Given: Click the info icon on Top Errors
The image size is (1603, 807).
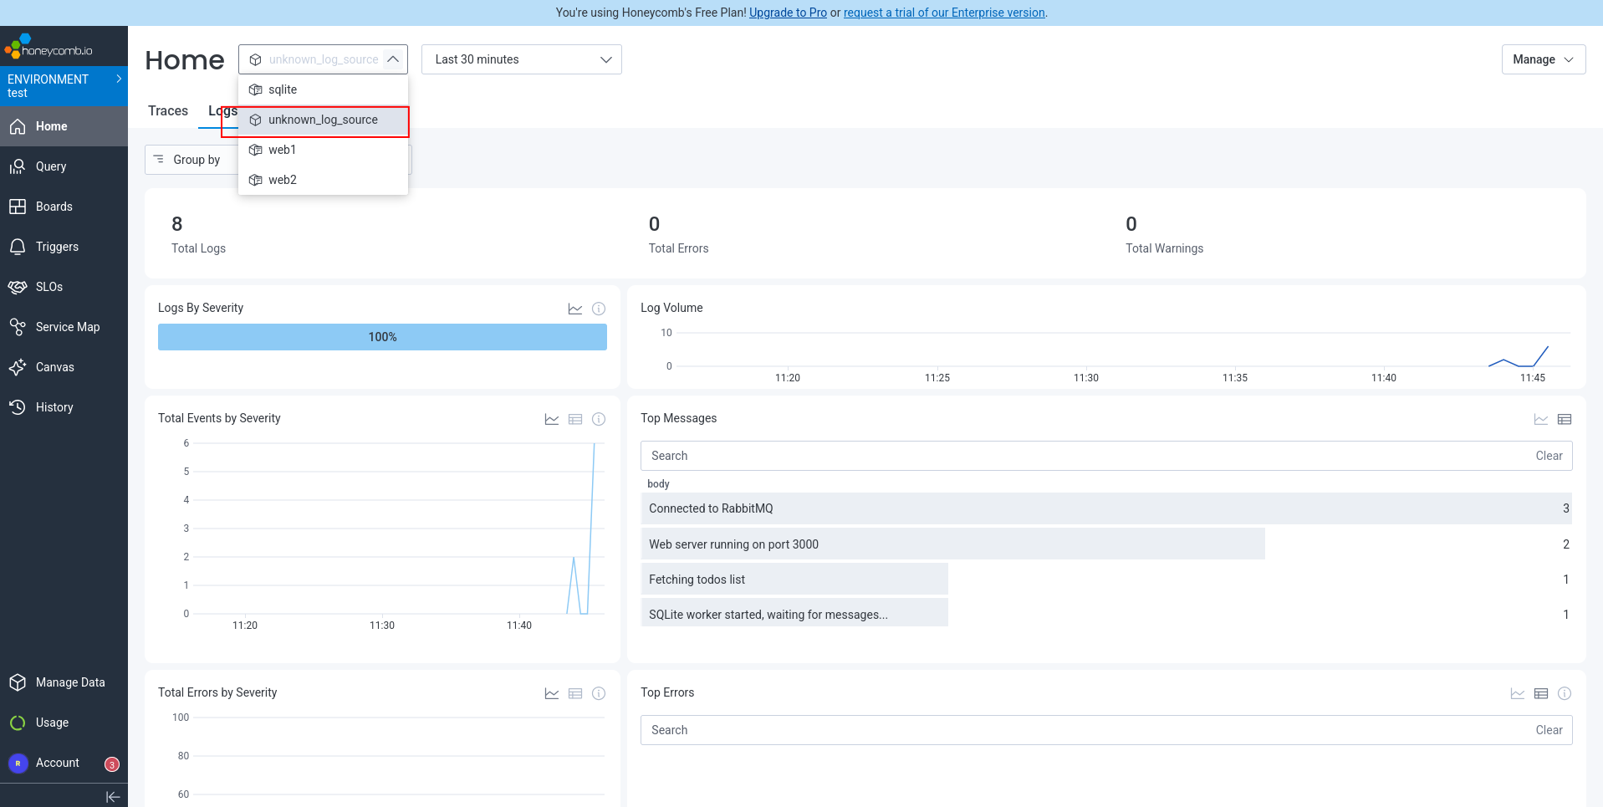Looking at the screenshot, I should (1565, 693).
